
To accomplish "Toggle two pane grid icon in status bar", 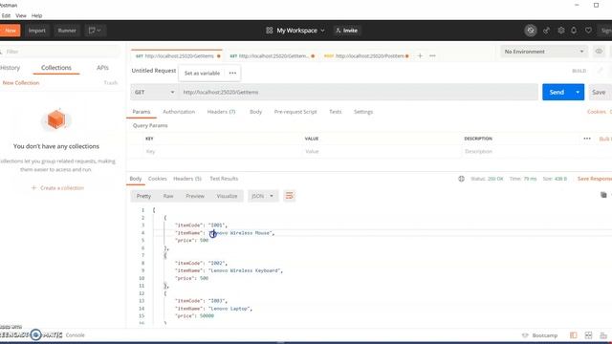I will pos(589,335).
